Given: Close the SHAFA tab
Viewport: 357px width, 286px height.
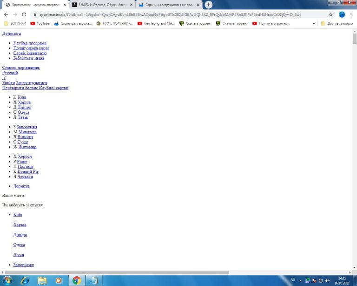Looking at the screenshot, I should (132, 5).
